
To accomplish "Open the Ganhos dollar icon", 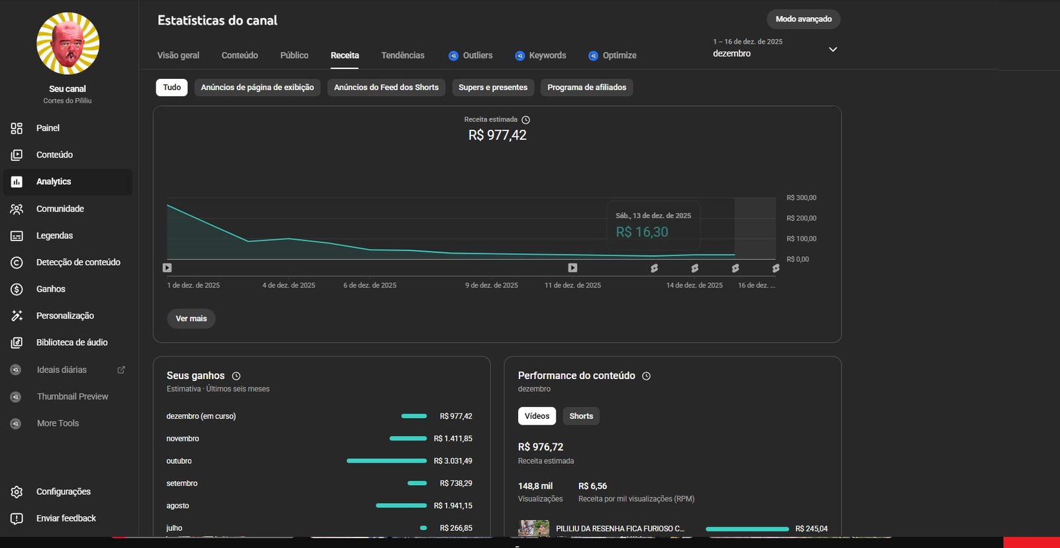I will coord(17,289).
